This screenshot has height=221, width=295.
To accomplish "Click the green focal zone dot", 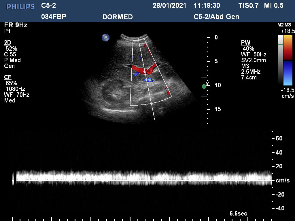I will pos(204,86).
